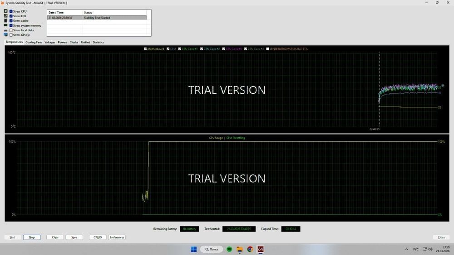Viewport: 454px width, 255px height.
Task: Open Google Chrome from the taskbar
Action: coord(250,249)
